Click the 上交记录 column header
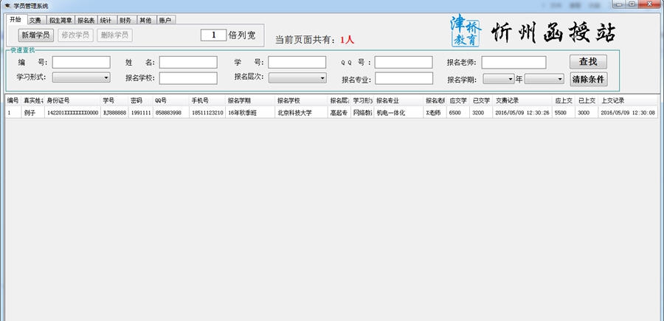The width and height of the screenshot is (664, 321). (x=628, y=100)
